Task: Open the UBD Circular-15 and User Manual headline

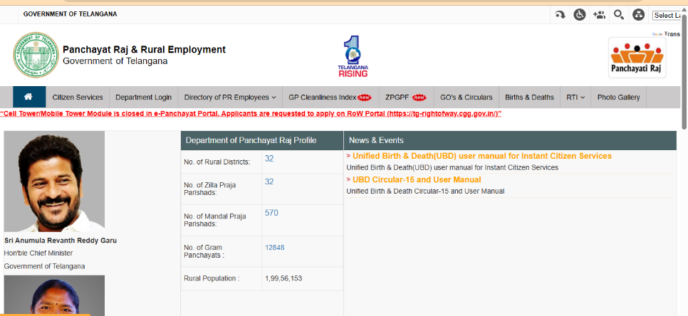Action: click(417, 179)
